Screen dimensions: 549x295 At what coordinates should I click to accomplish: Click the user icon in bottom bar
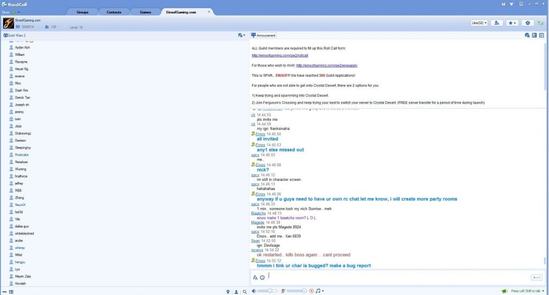click(236, 291)
